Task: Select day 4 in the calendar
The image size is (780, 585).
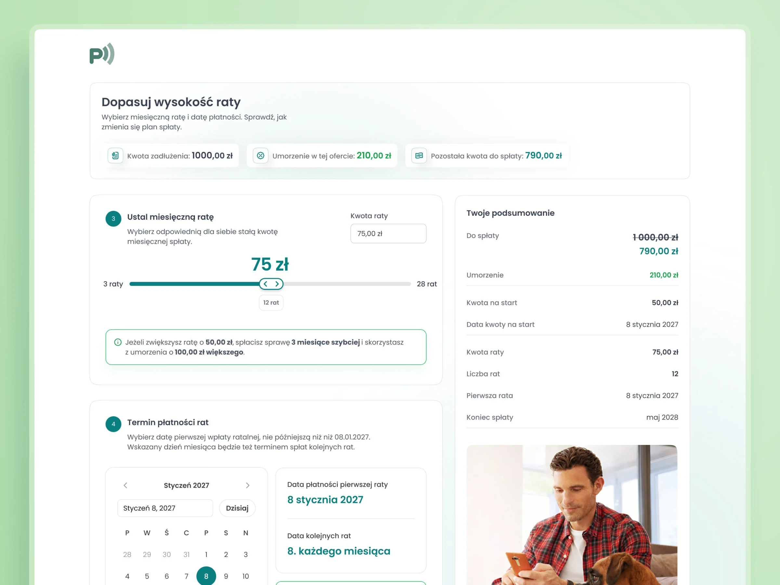Action: click(127, 576)
